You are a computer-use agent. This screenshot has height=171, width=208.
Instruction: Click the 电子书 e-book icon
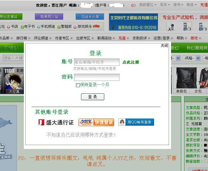(22, 27)
